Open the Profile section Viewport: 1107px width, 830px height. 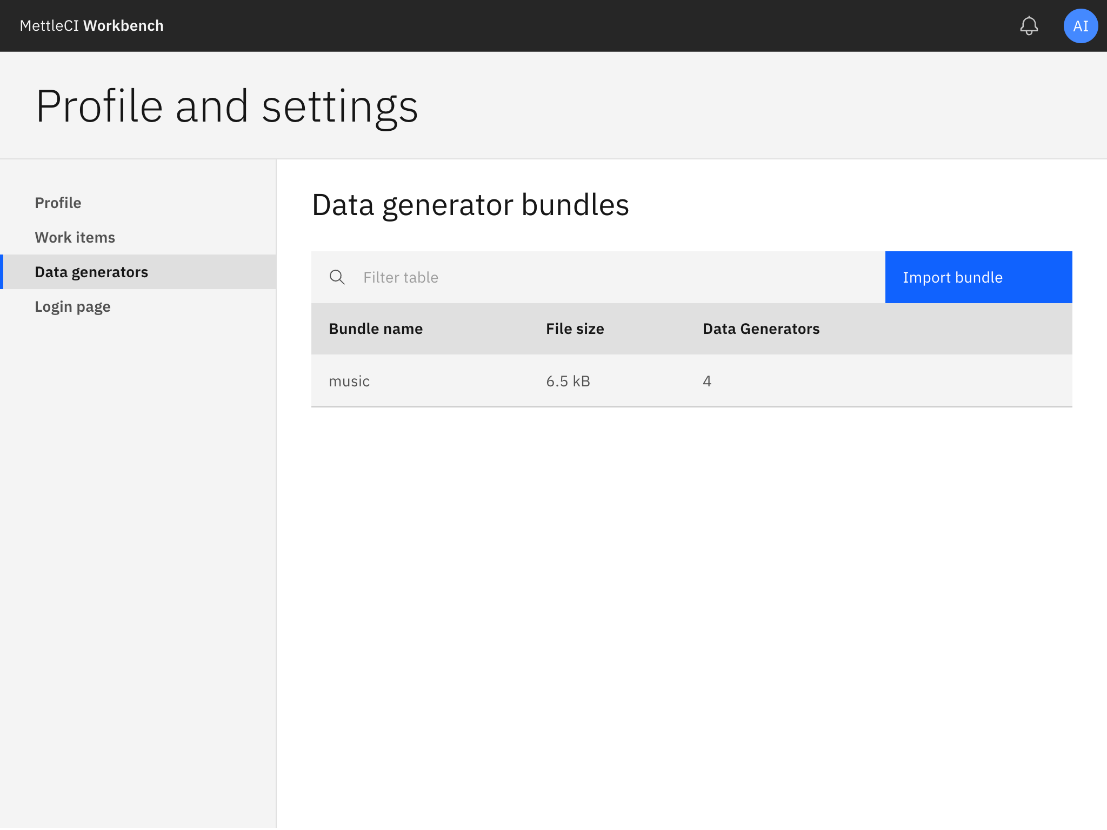[x=58, y=203]
